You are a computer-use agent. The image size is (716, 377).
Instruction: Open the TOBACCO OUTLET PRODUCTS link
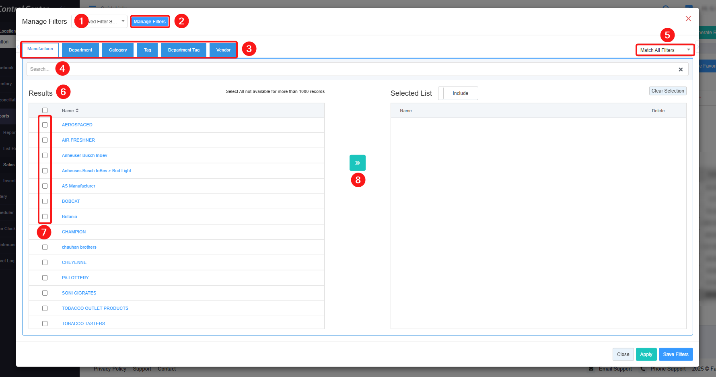point(95,309)
